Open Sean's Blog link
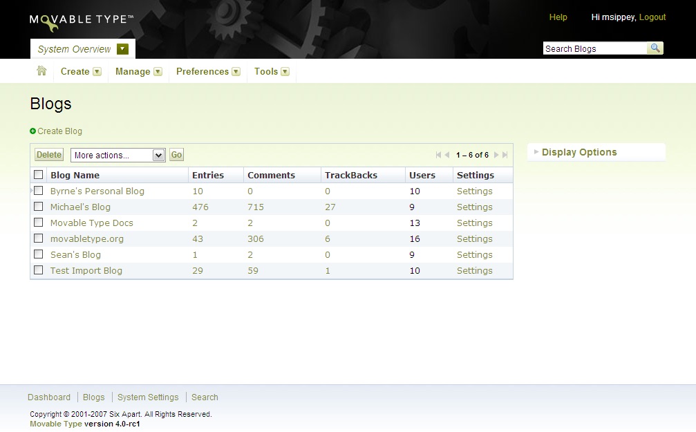This screenshot has width=696, height=432. coord(75,255)
